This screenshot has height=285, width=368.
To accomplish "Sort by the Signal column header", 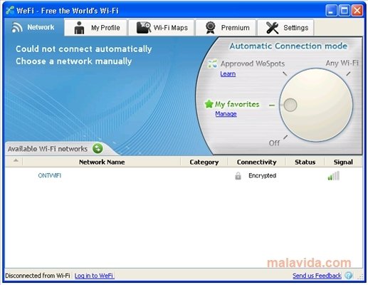I will coord(343,162).
